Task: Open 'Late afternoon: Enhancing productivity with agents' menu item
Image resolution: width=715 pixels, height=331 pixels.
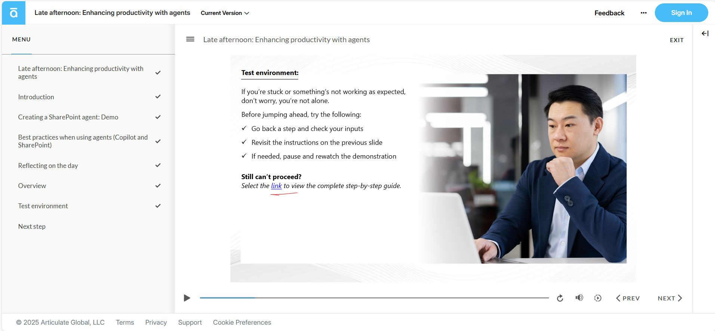Action: [81, 72]
